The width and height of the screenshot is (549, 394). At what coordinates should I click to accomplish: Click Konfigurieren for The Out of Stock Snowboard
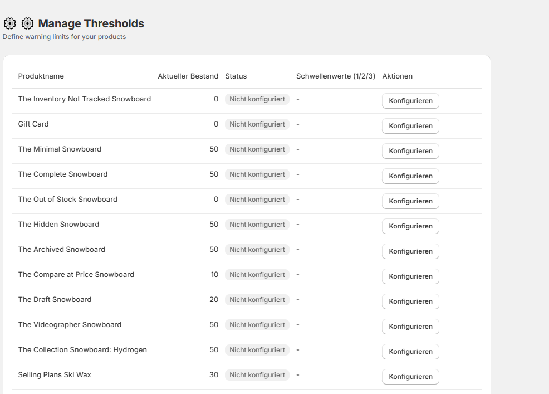coord(410,201)
